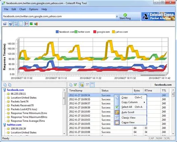Select facebook.com node in host tree
The image size is (177, 142).
pos(15,90)
